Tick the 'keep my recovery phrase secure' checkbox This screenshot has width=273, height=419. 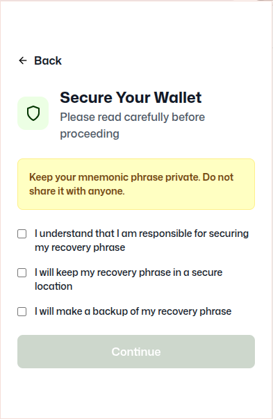coord(22,273)
